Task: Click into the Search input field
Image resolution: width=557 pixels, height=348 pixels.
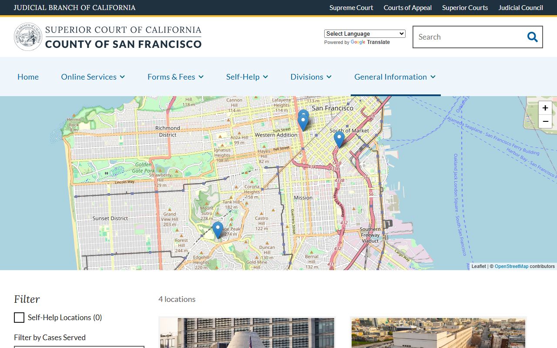Action: (x=468, y=37)
